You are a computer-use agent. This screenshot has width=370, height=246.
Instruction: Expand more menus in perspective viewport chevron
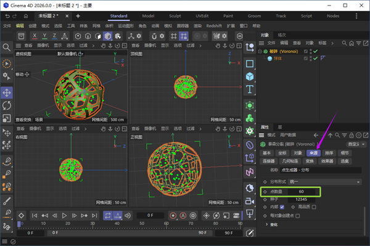tap(93, 46)
